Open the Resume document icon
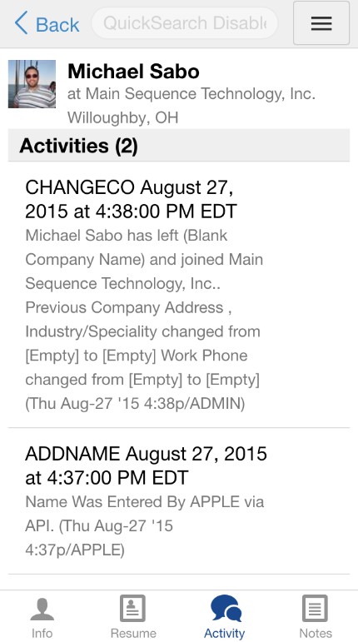Viewport: 358px width, 642px height. 132,609
